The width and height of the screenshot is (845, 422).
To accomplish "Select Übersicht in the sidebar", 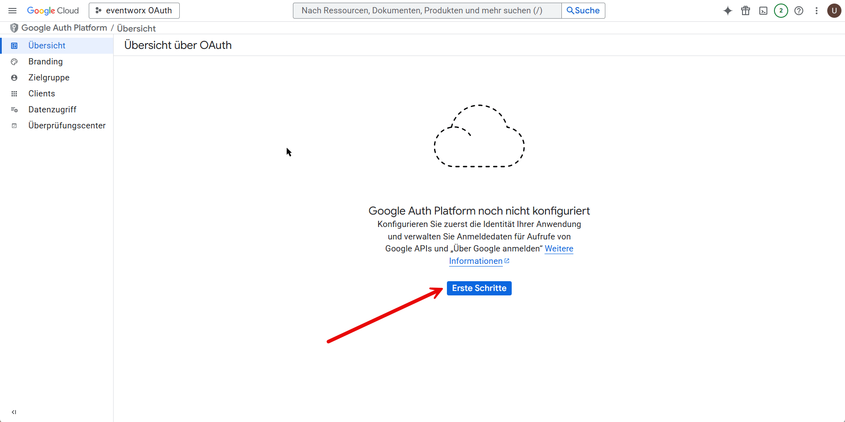I will click(57, 46).
